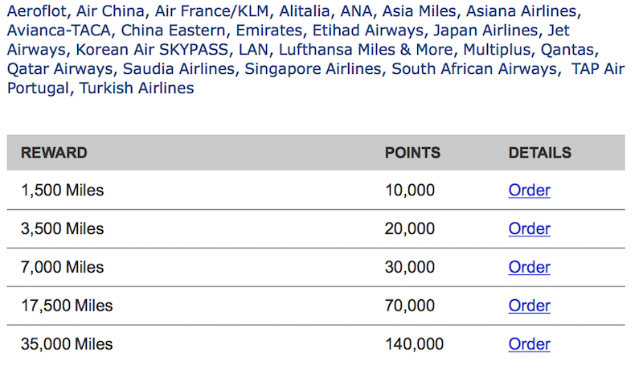Select the 140,000 points value
Image resolution: width=643 pixels, height=382 pixels.
tap(414, 344)
